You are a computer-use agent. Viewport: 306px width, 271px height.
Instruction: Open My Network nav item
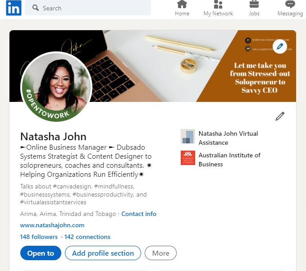[x=218, y=8]
